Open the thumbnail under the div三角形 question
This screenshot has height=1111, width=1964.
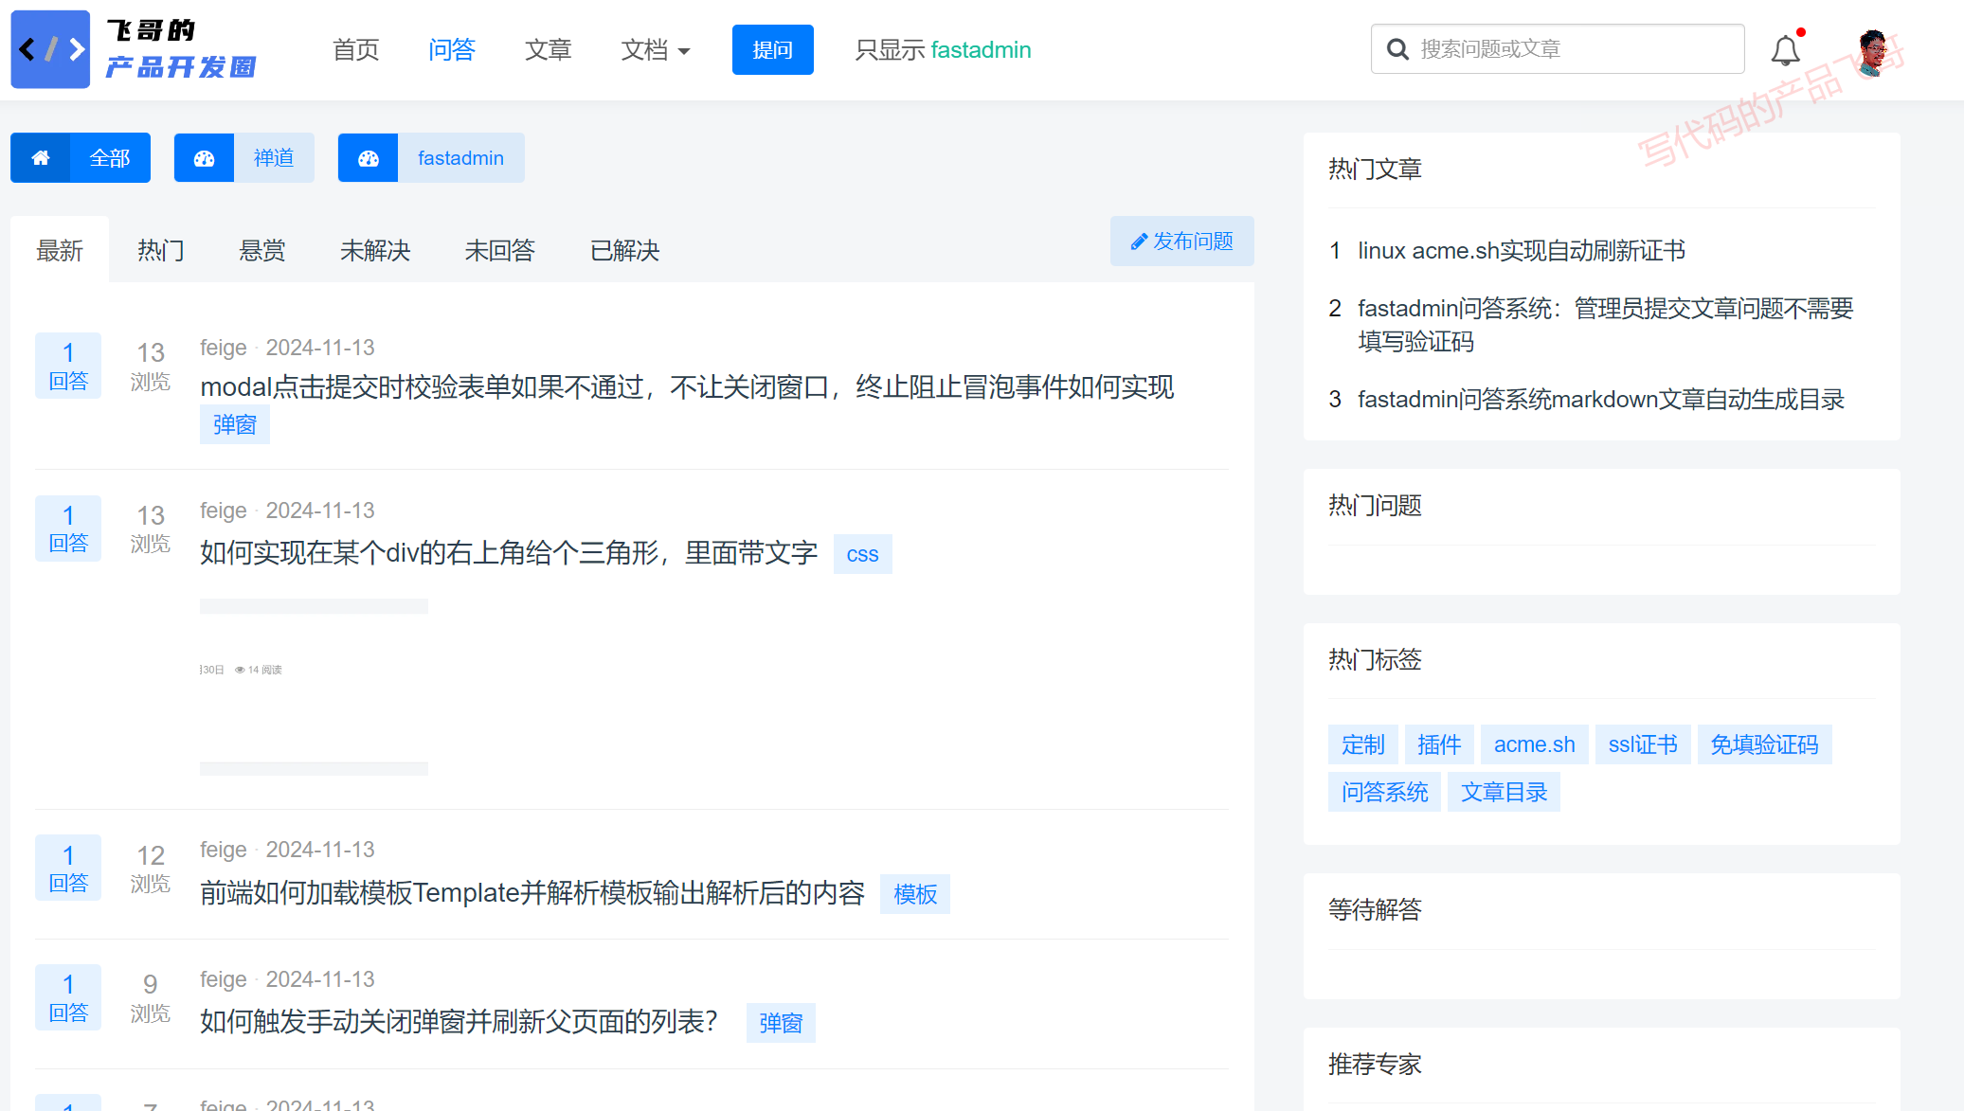tap(314, 687)
